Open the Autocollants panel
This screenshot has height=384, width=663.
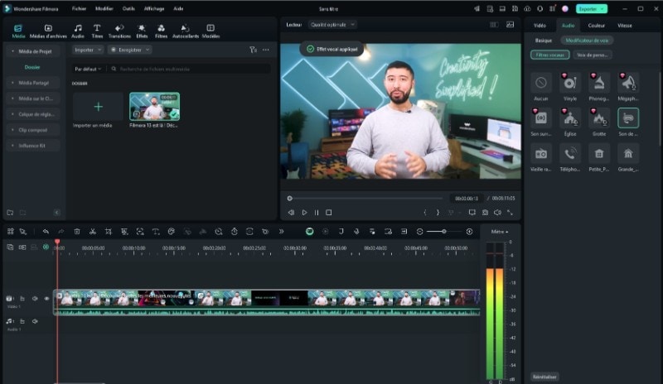[x=185, y=31]
